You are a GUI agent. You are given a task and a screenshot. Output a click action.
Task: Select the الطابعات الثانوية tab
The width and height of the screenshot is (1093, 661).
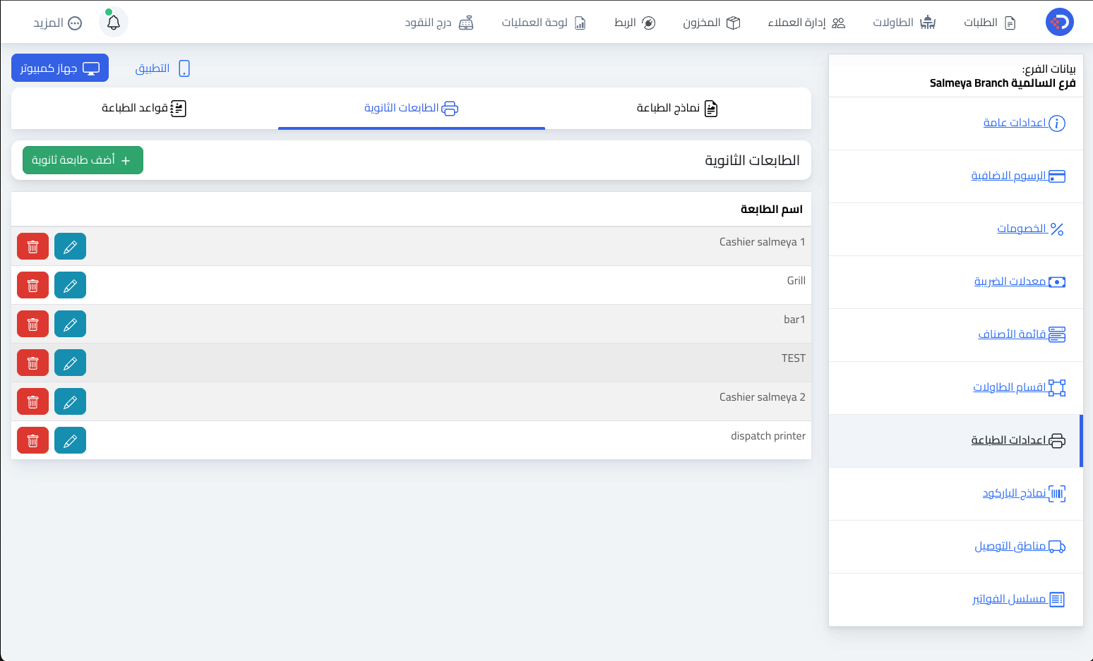[x=411, y=108]
